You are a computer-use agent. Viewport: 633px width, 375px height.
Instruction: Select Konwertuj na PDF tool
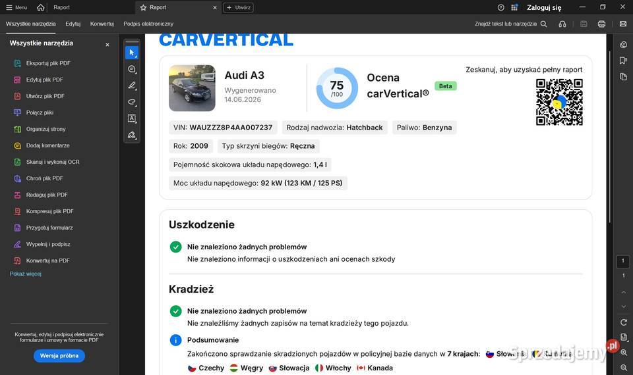coord(42,261)
